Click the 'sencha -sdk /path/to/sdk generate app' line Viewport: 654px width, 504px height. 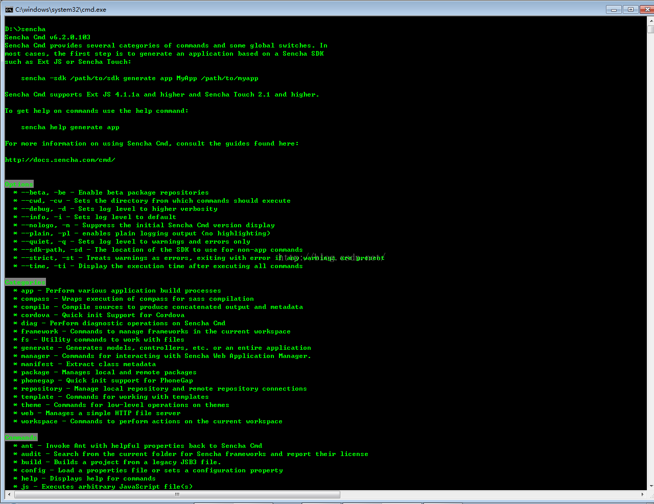(139, 78)
